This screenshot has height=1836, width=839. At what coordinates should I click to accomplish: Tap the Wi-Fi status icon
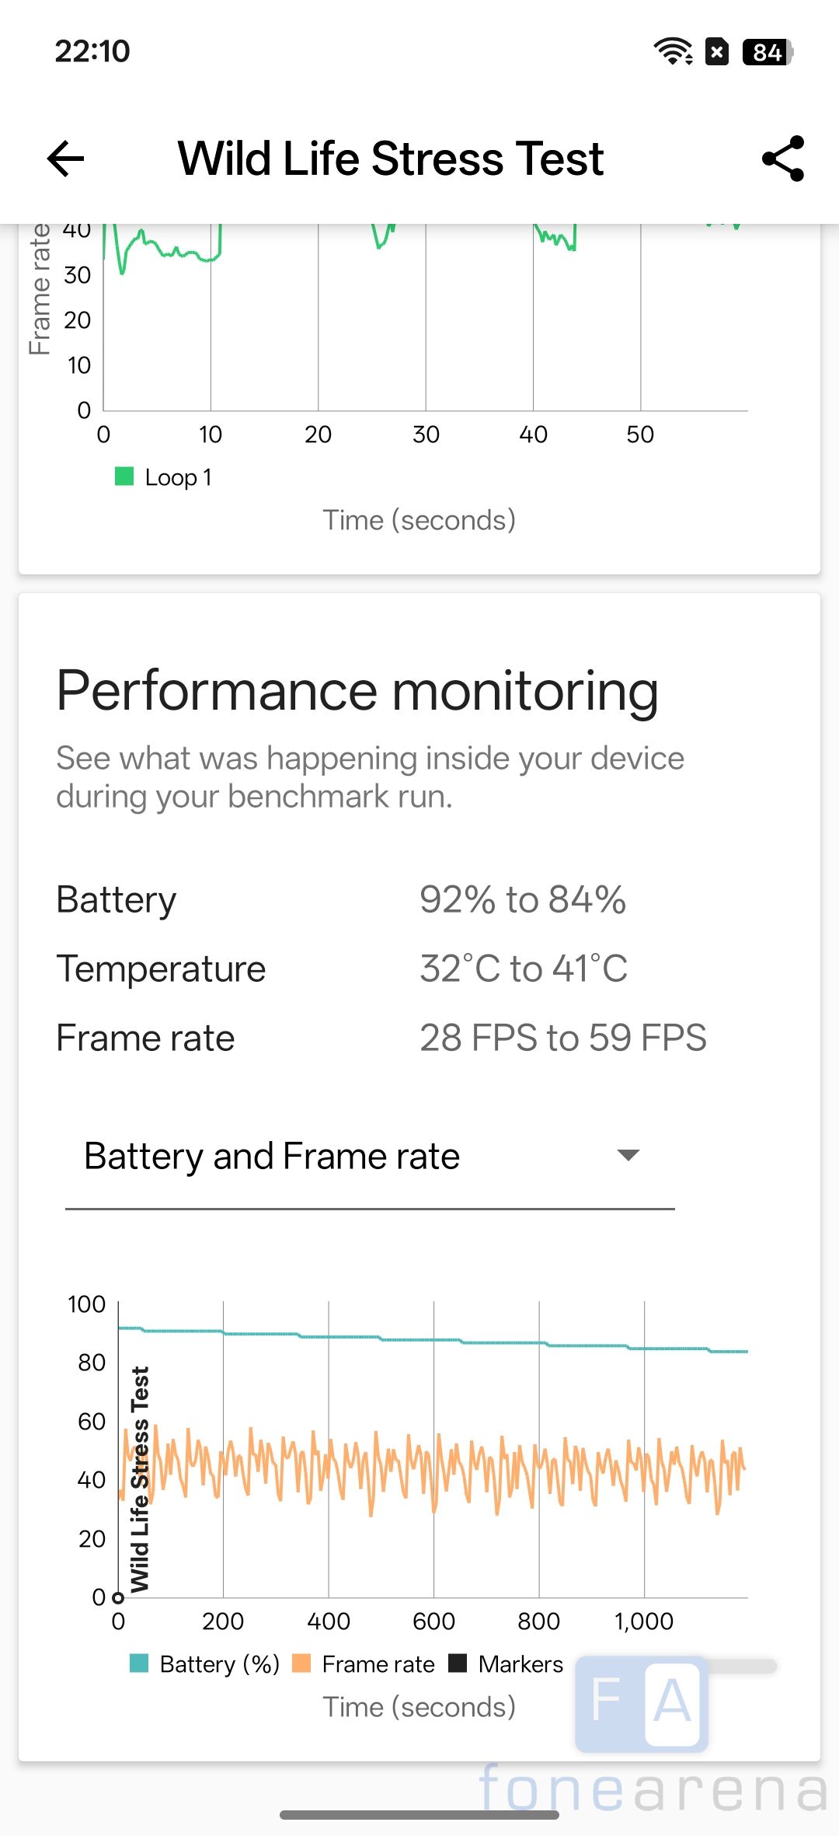tap(673, 51)
